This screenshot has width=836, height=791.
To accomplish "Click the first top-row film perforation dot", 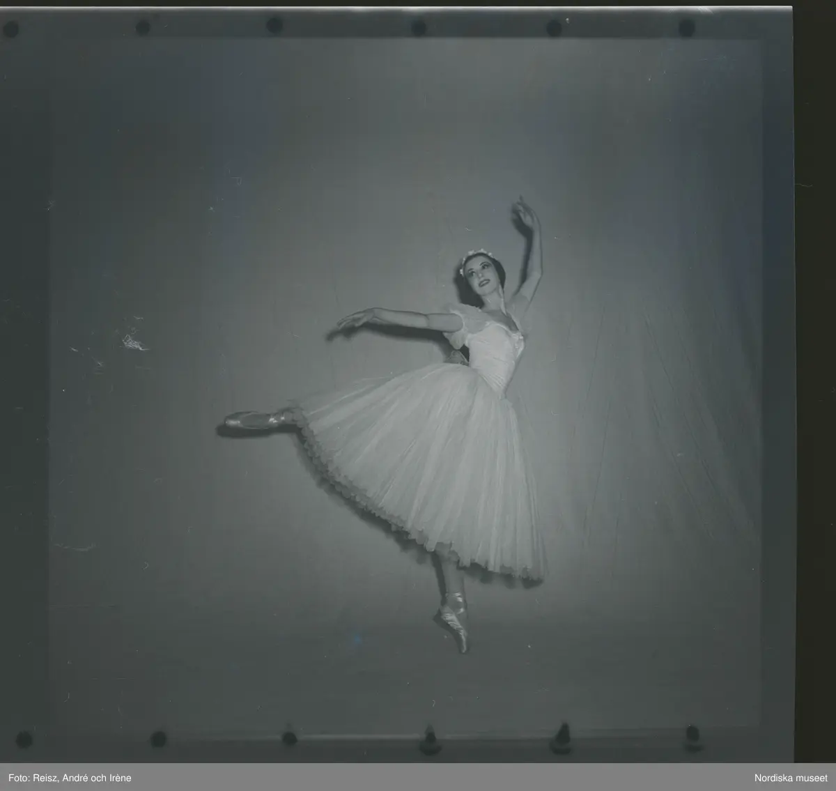I will (x=11, y=29).
